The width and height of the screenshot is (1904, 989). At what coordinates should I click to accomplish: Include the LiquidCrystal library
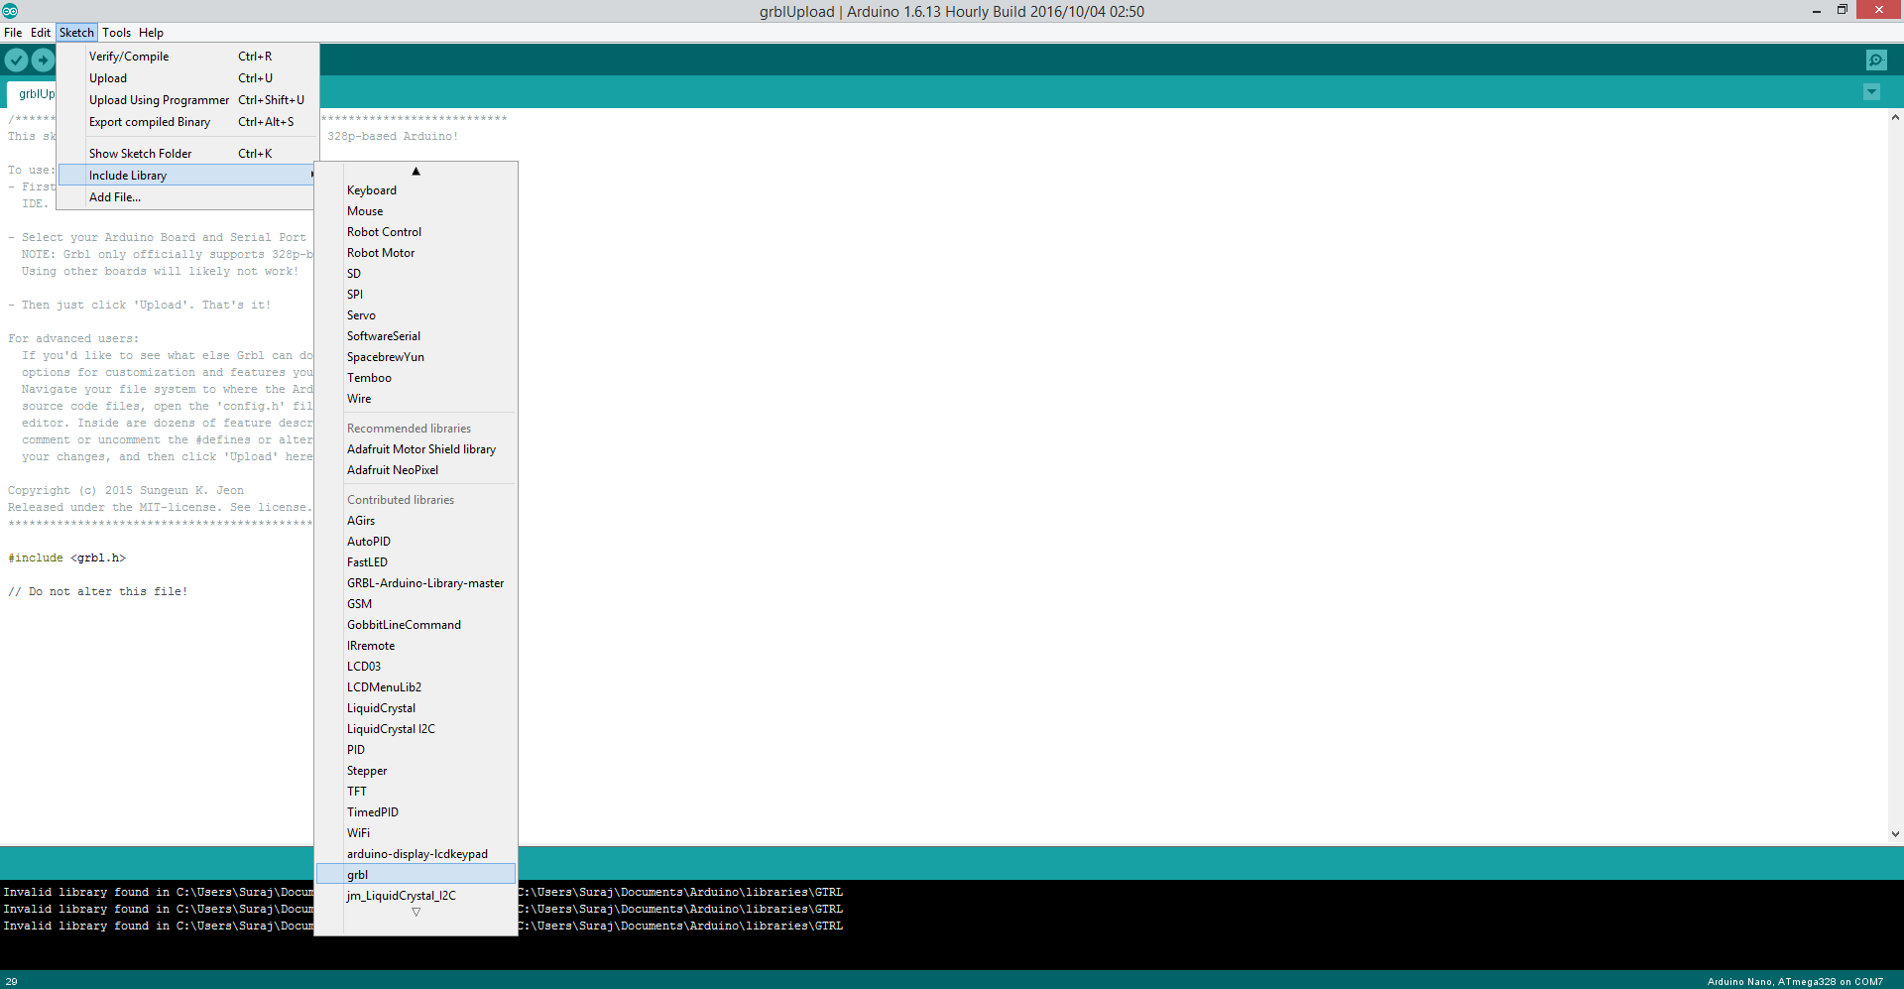pyautogui.click(x=416, y=708)
